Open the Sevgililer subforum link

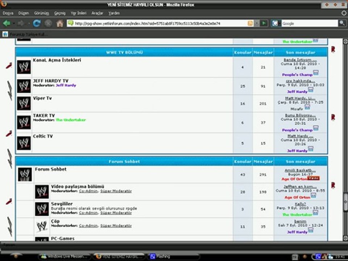tap(62, 204)
